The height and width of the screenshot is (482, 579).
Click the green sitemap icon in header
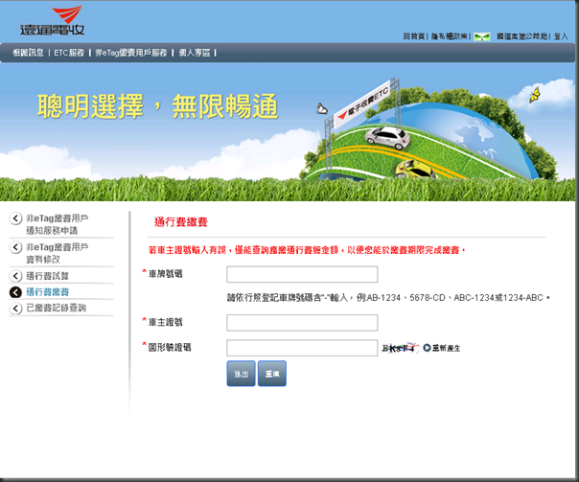point(482,36)
